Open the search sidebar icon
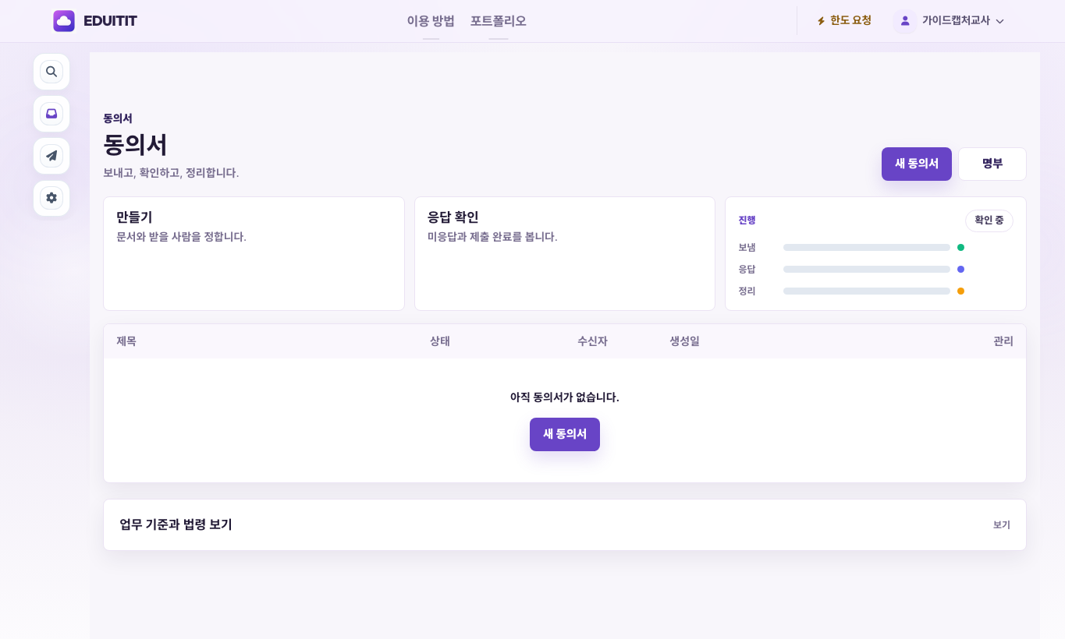The image size is (1065, 639). (x=51, y=72)
